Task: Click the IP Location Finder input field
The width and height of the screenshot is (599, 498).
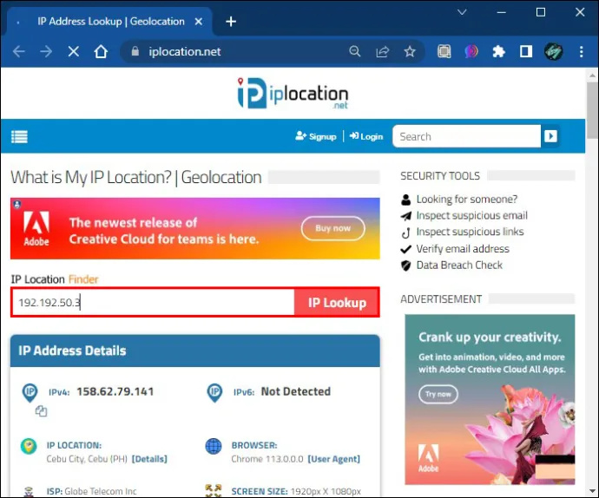Action: pyautogui.click(x=154, y=303)
